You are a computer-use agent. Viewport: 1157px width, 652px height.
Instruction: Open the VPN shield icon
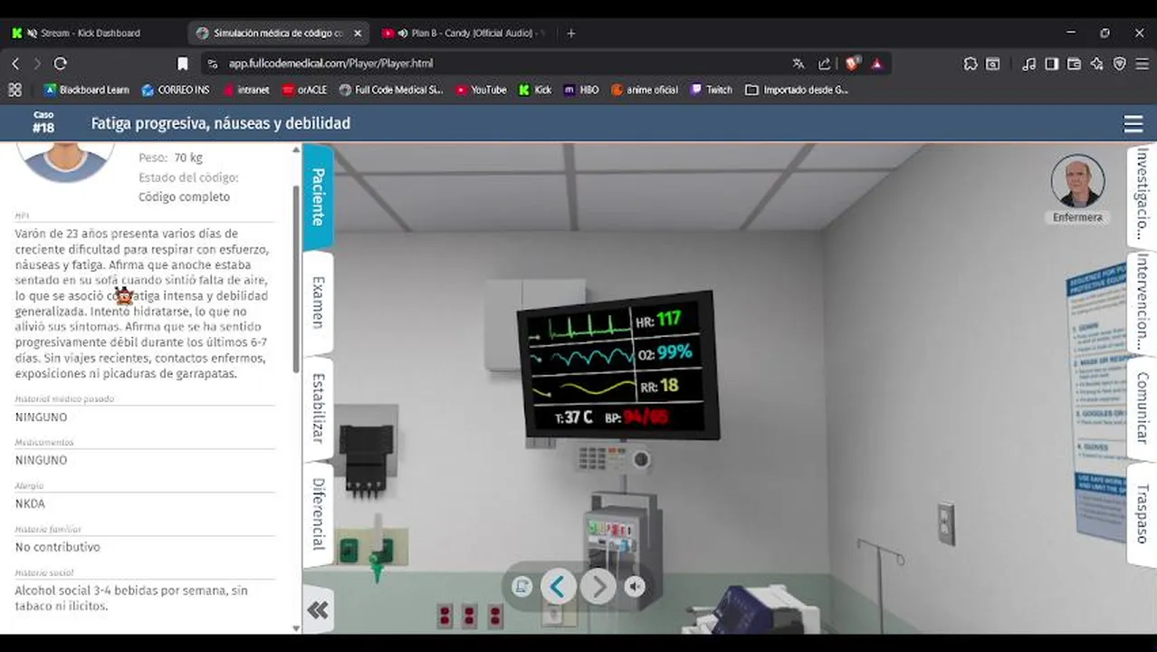[1119, 63]
